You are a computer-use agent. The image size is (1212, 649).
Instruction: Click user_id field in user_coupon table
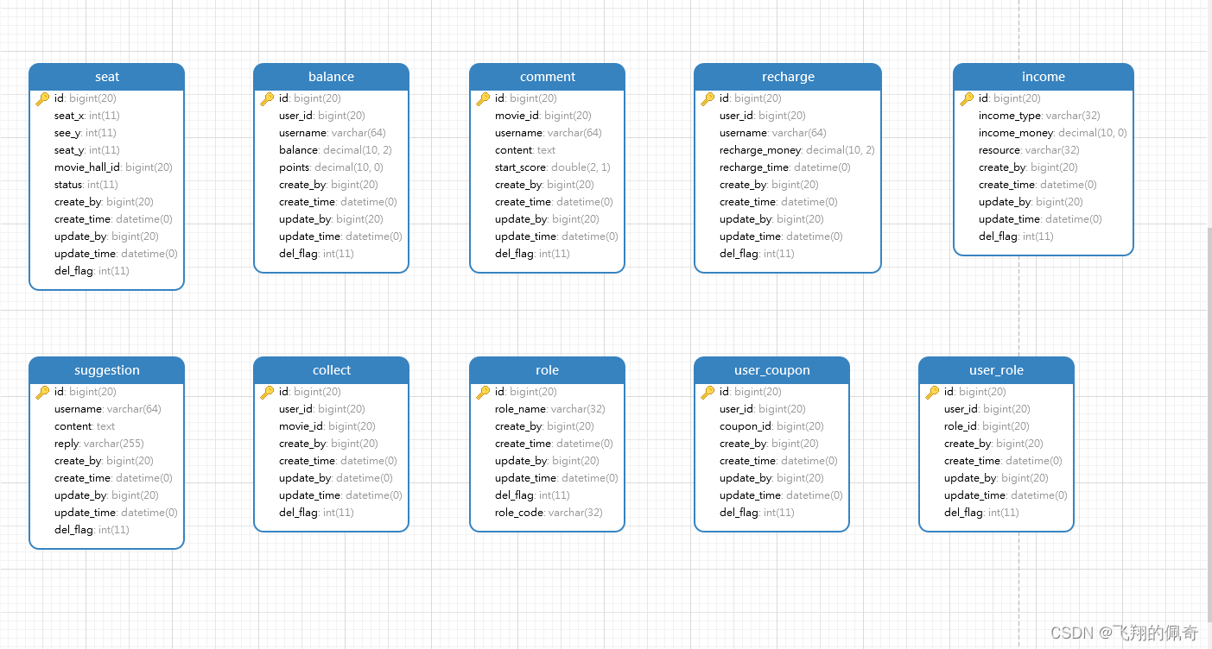pyautogui.click(x=763, y=409)
